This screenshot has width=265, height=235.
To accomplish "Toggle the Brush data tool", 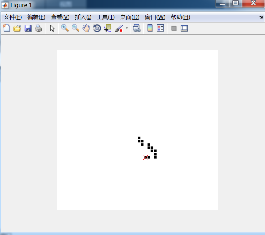I will tap(119, 28).
